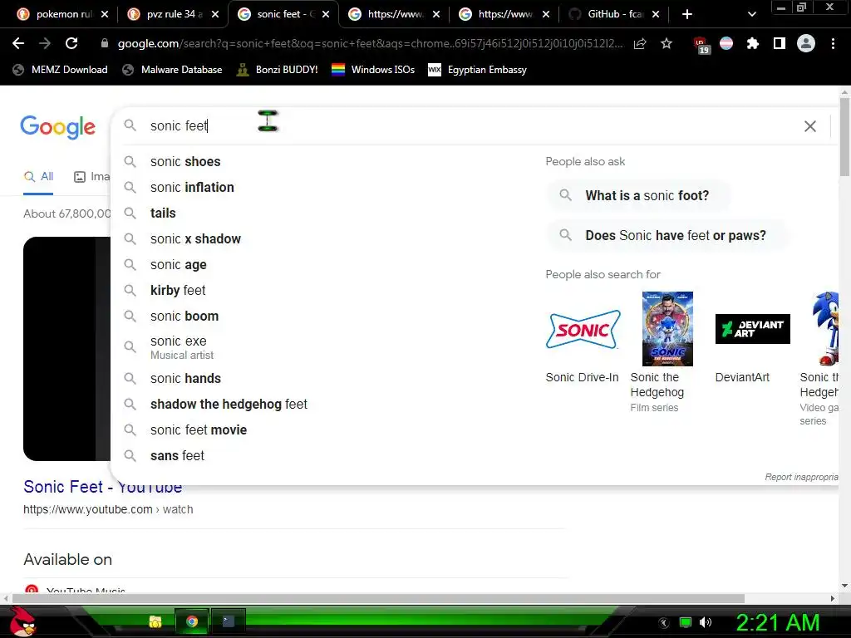This screenshot has width=851, height=638.
Task: Open the Egyptian Embassy bookmark
Action: (478, 70)
